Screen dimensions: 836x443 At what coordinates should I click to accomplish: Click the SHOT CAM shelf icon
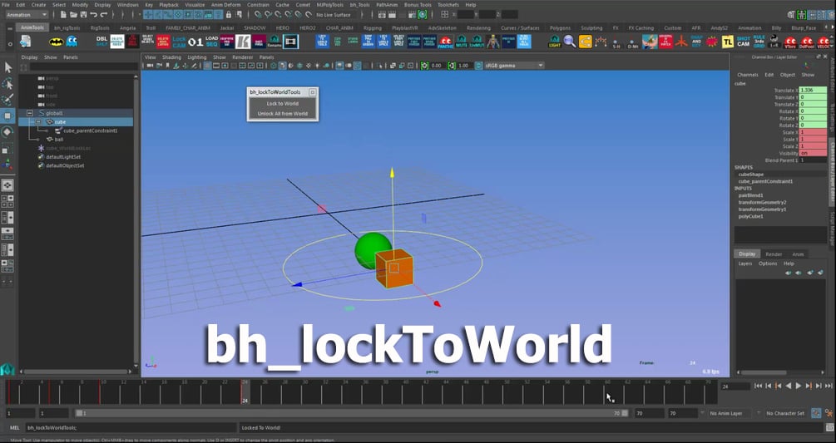click(x=743, y=42)
